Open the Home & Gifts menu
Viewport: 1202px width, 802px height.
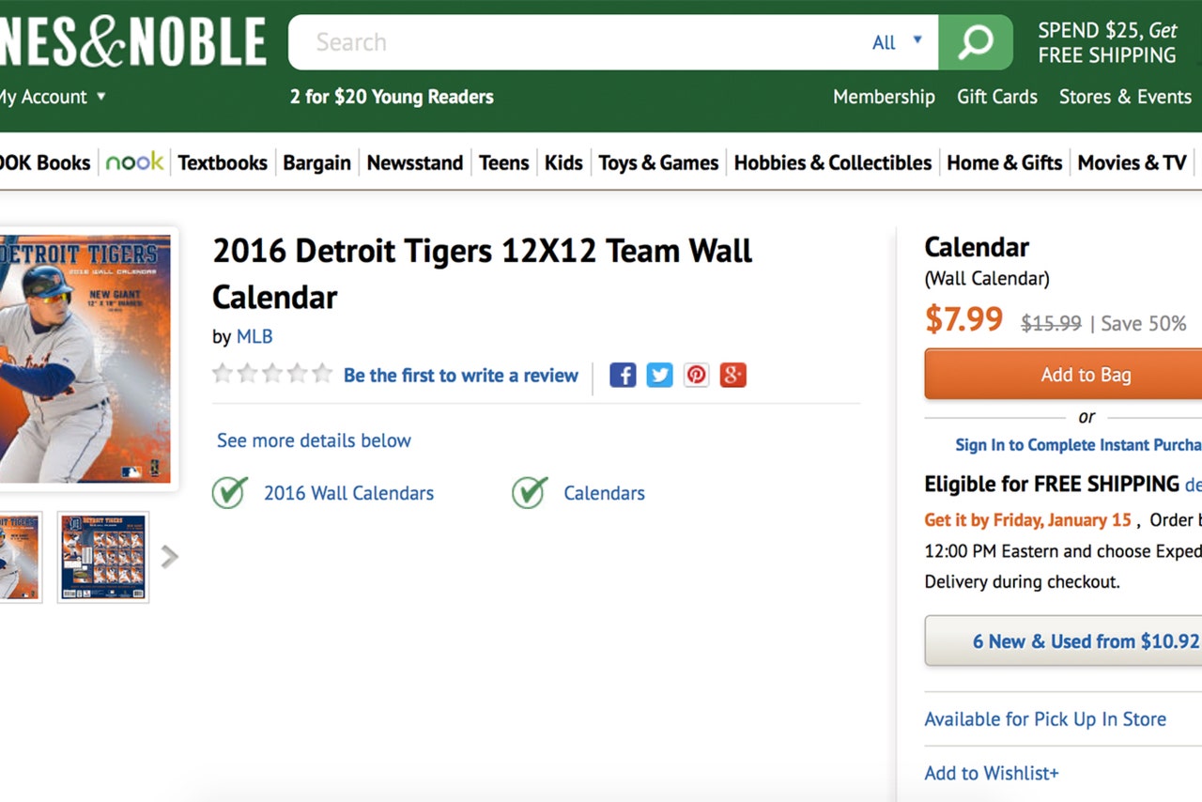[x=1005, y=162]
